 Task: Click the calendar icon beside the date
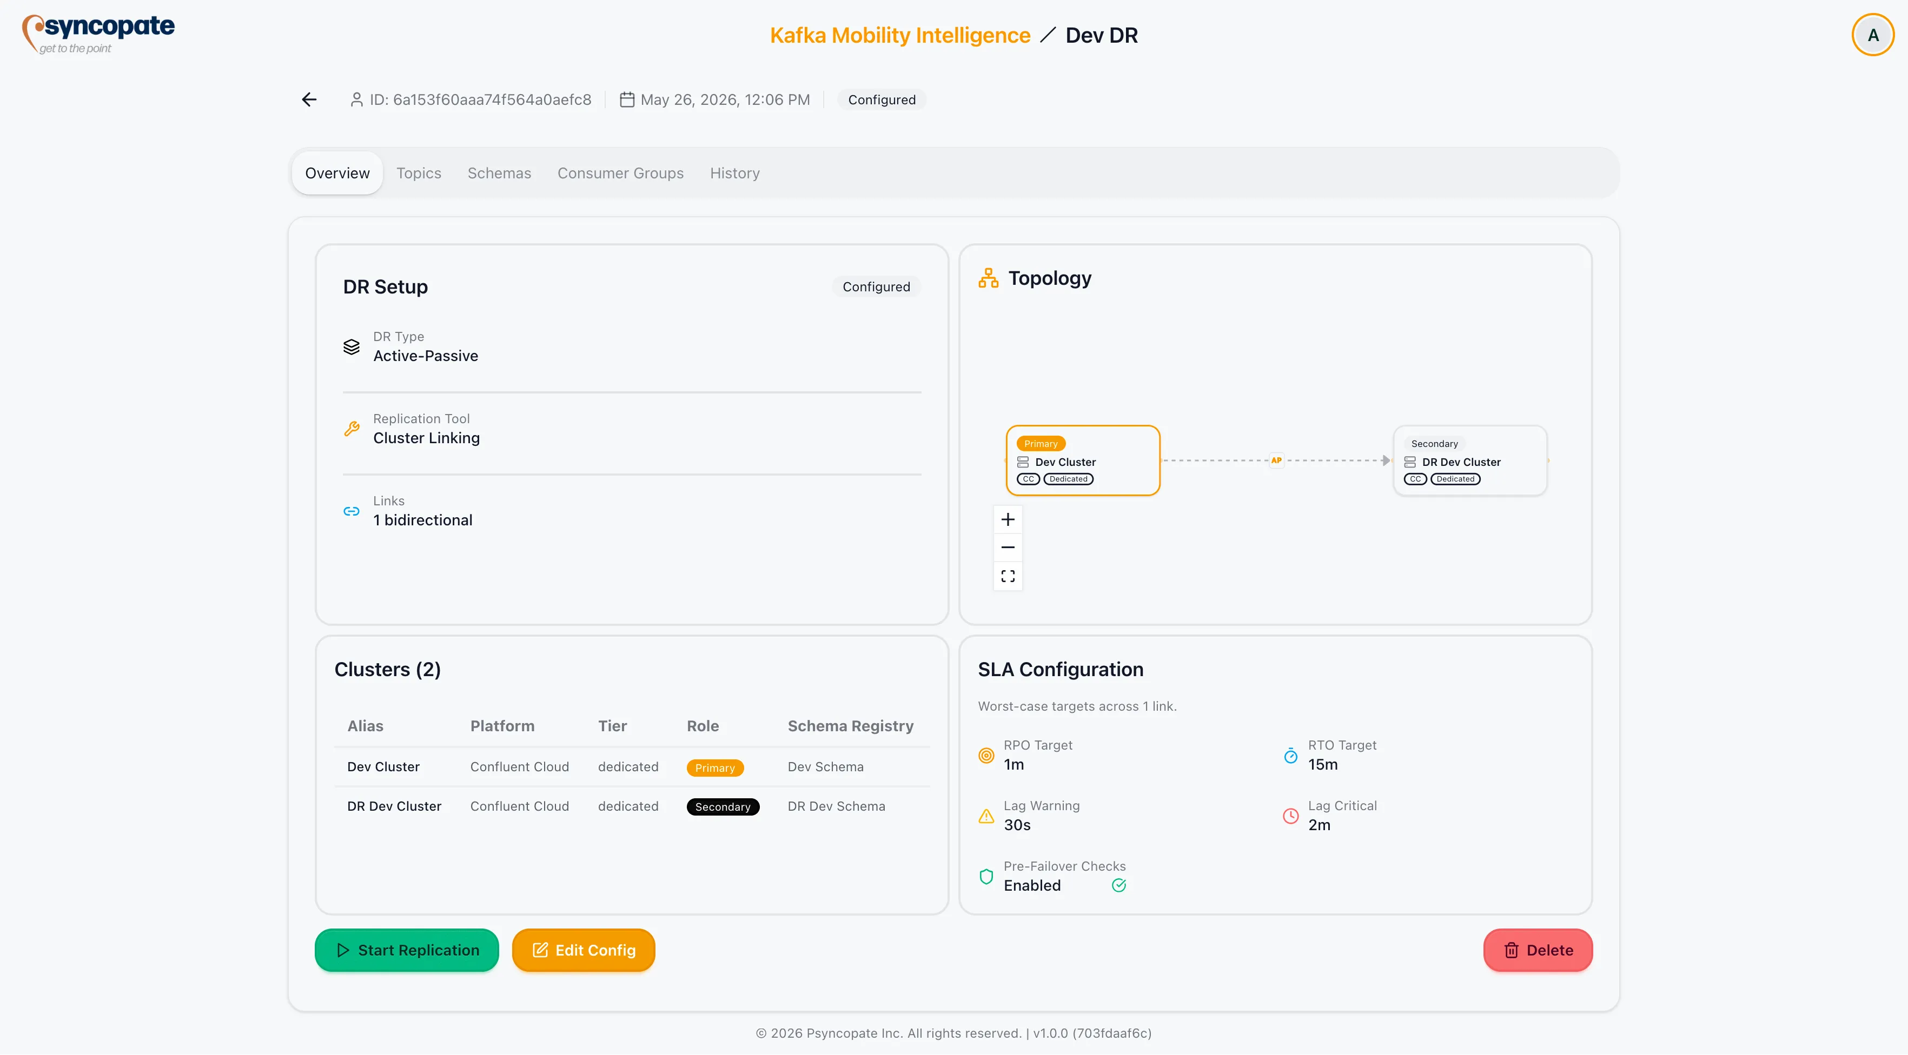point(627,99)
